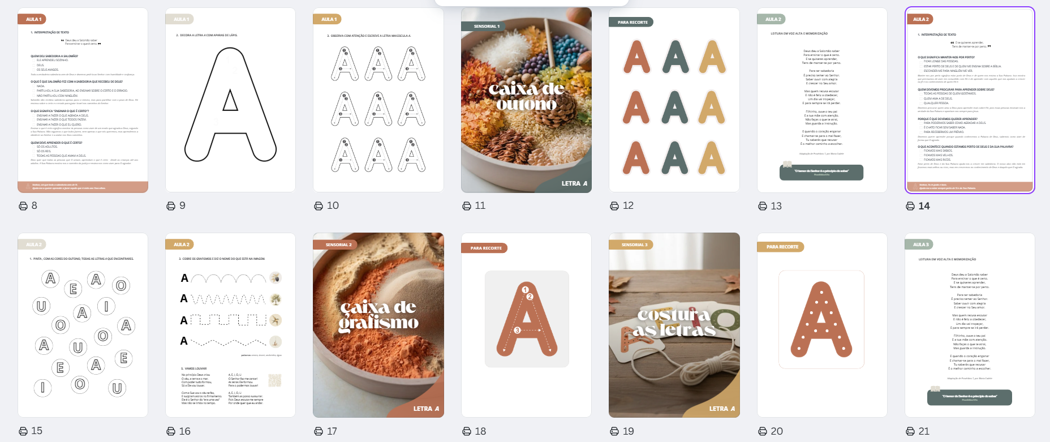Click the print icon beside page 13
Image resolution: width=1050 pixels, height=442 pixels.
pyautogui.click(x=763, y=206)
